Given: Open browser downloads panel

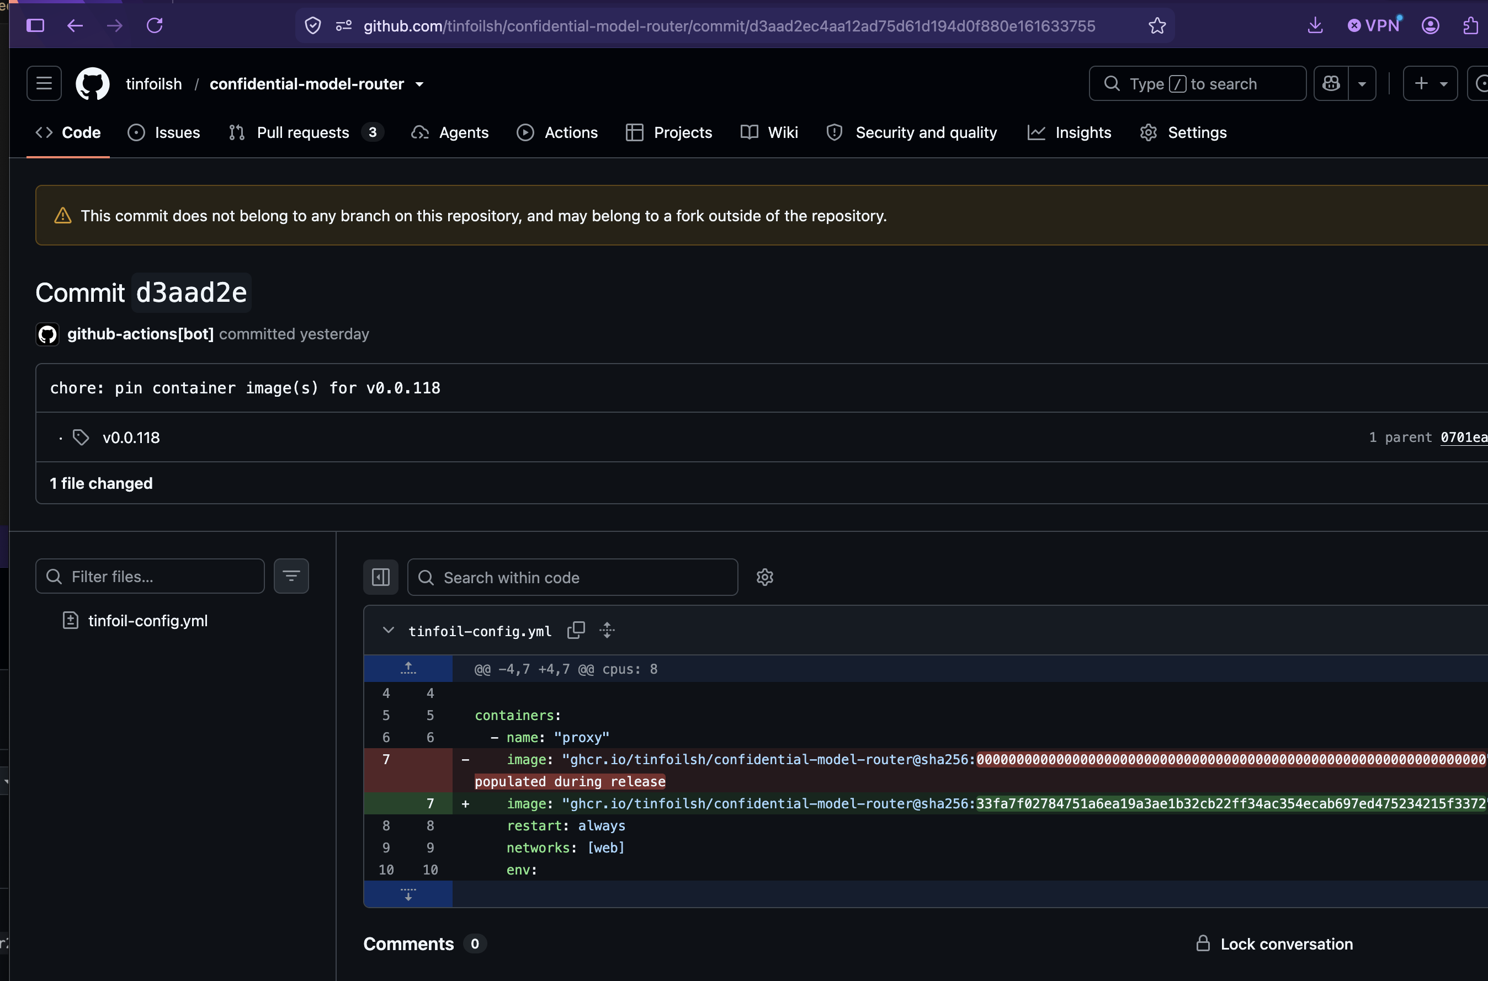Looking at the screenshot, I should (1315, 25).
